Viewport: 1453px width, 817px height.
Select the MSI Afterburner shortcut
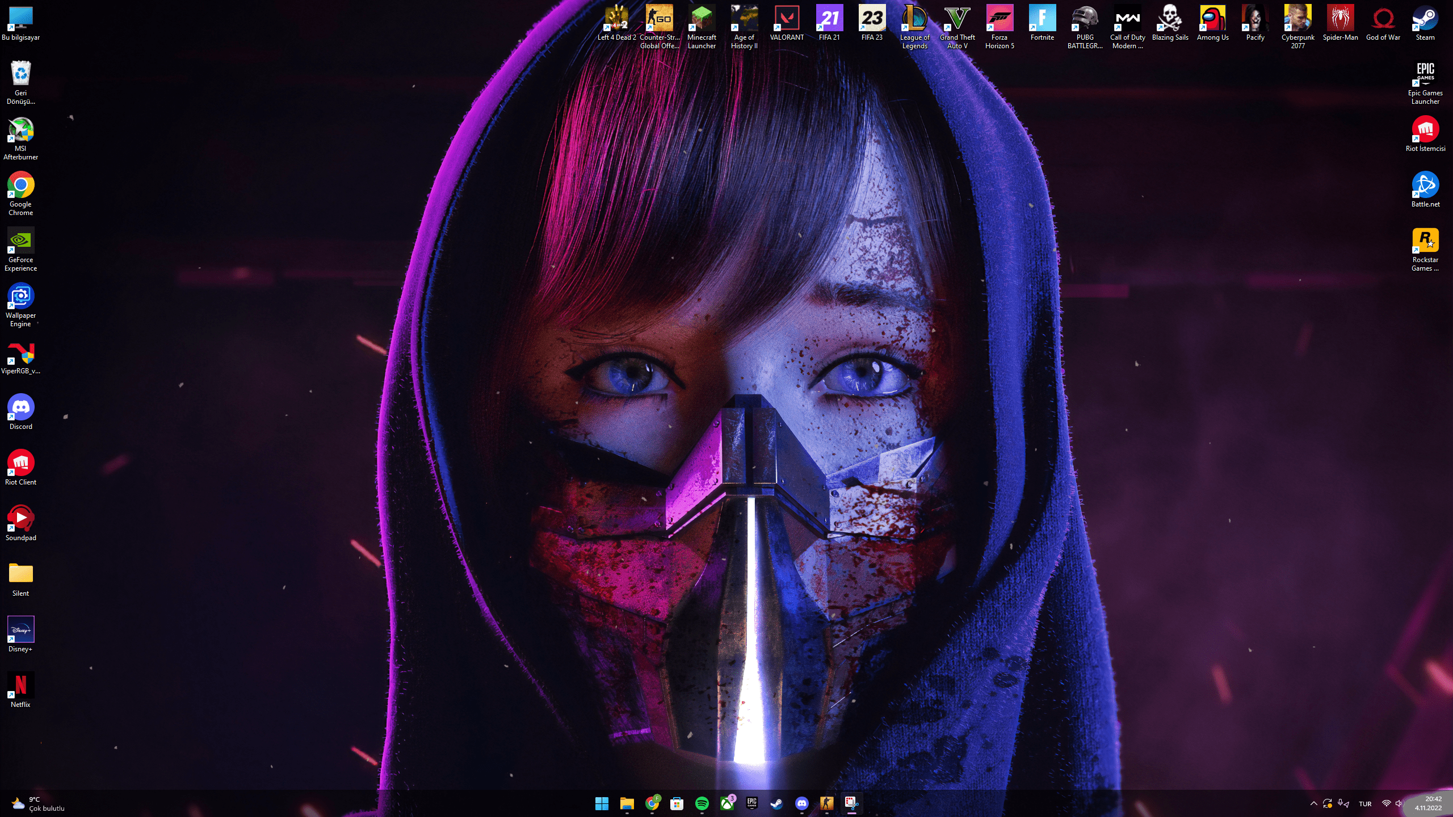coord(20,138)
